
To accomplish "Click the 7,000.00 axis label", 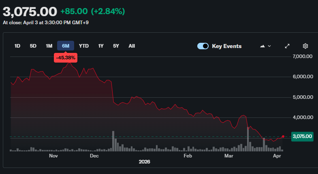I will pyautogui.click(x=302, y=57).
